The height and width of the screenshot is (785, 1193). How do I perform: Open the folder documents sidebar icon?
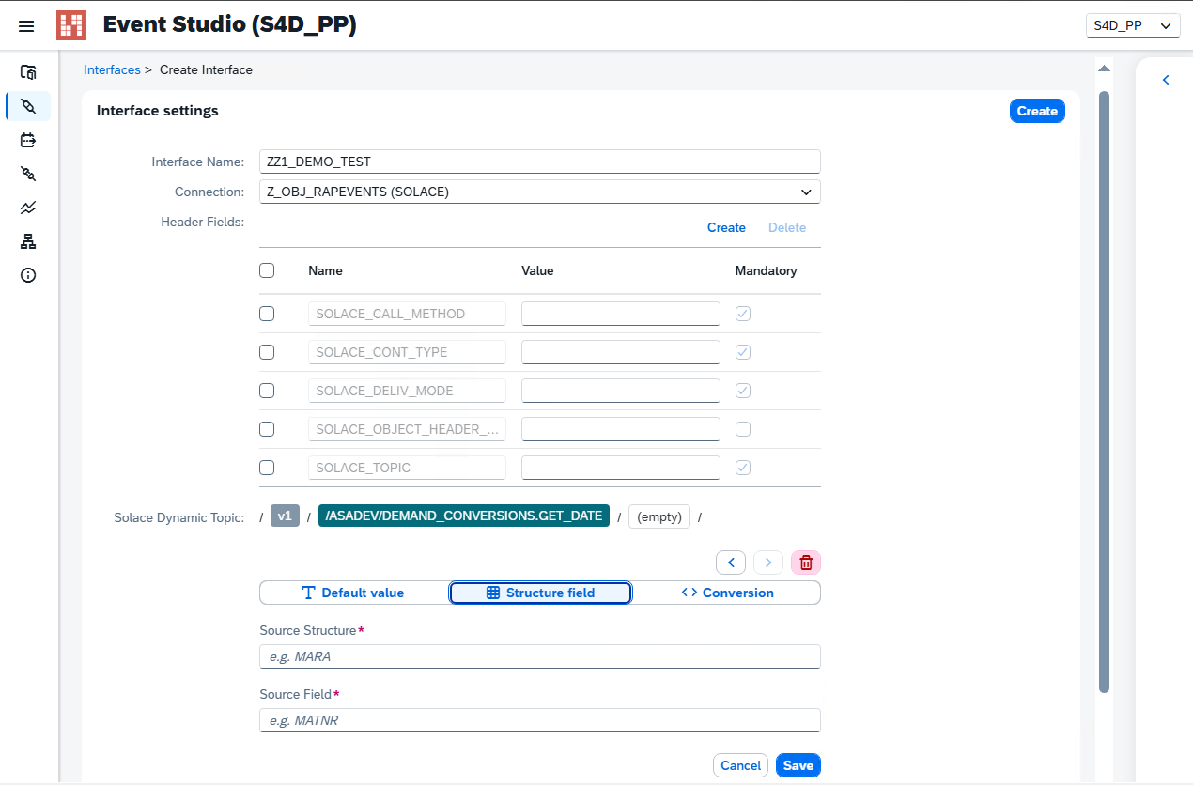click(28, 72)
